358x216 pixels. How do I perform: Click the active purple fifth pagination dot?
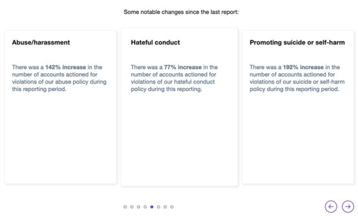(x=152, y=207)
